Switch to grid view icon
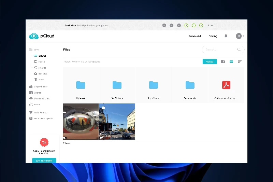The height and width of the screenshot is (182, 273). (x=231, y=62)
